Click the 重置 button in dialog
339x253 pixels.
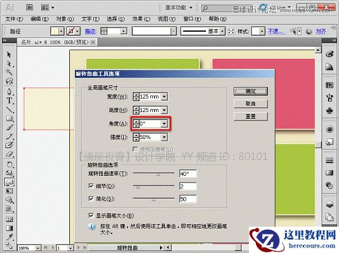[251, 116]
